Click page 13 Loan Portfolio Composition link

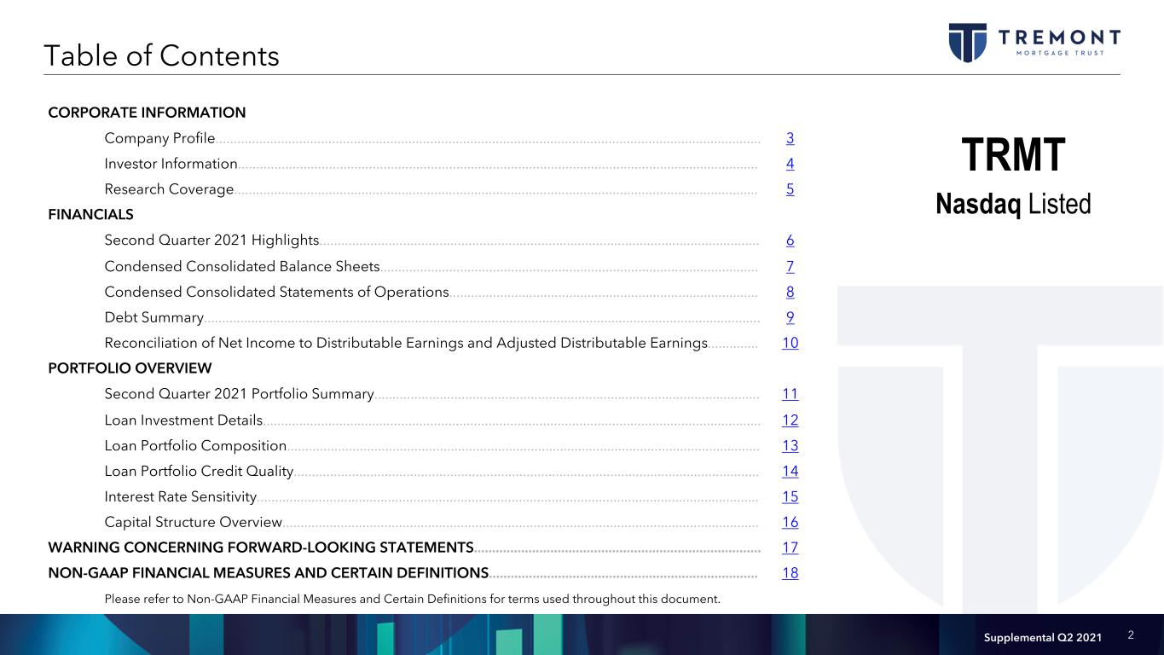click(x=790, y=445)
